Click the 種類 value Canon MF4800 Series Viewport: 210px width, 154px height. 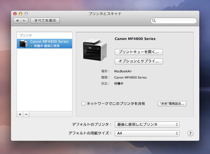click(x=130, y=77)
